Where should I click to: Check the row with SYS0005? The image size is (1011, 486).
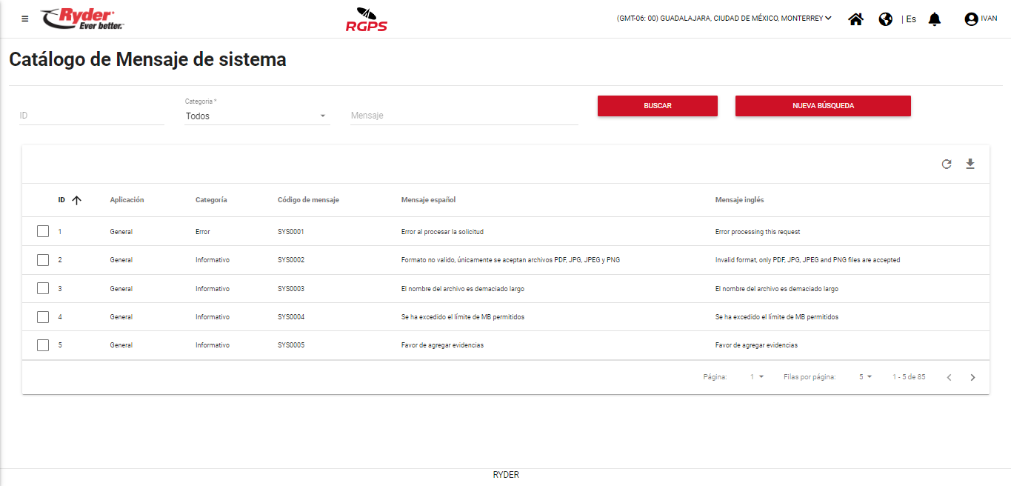(43, 345)
